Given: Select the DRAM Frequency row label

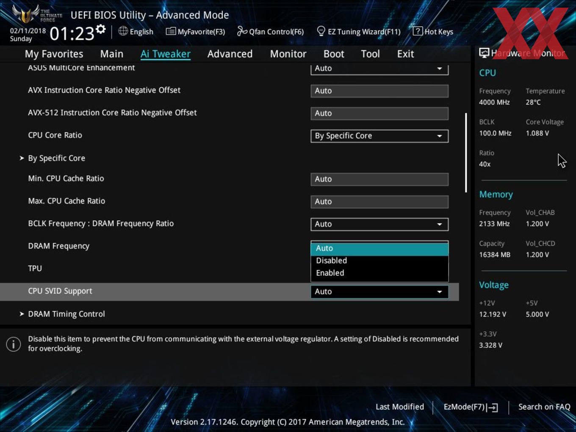Looking at the screenshot, I should (59, 246).
